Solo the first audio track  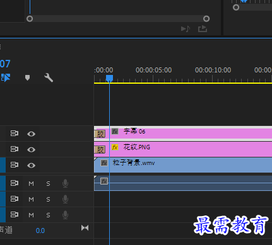(x=48, y=184)
